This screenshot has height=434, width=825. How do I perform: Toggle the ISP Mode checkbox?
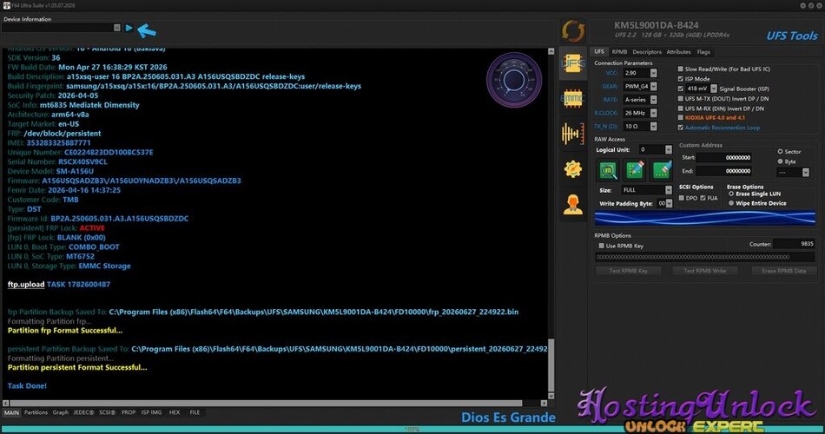pyautogui.click(x=680, y=79)
